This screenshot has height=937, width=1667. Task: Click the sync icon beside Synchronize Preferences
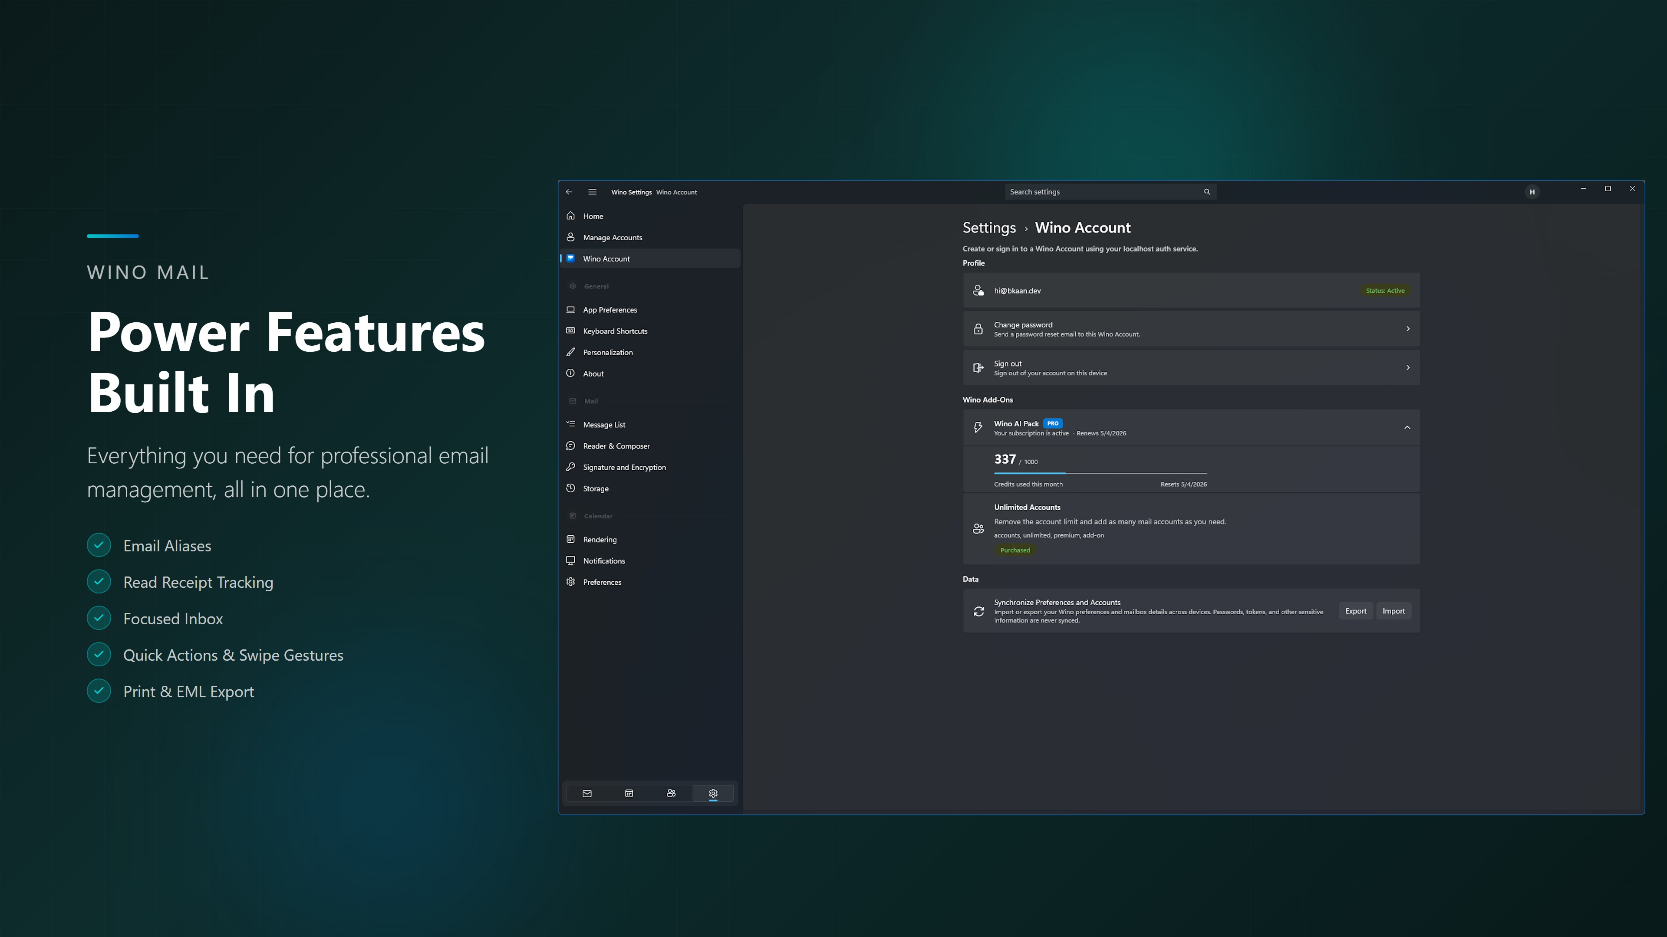978,611
